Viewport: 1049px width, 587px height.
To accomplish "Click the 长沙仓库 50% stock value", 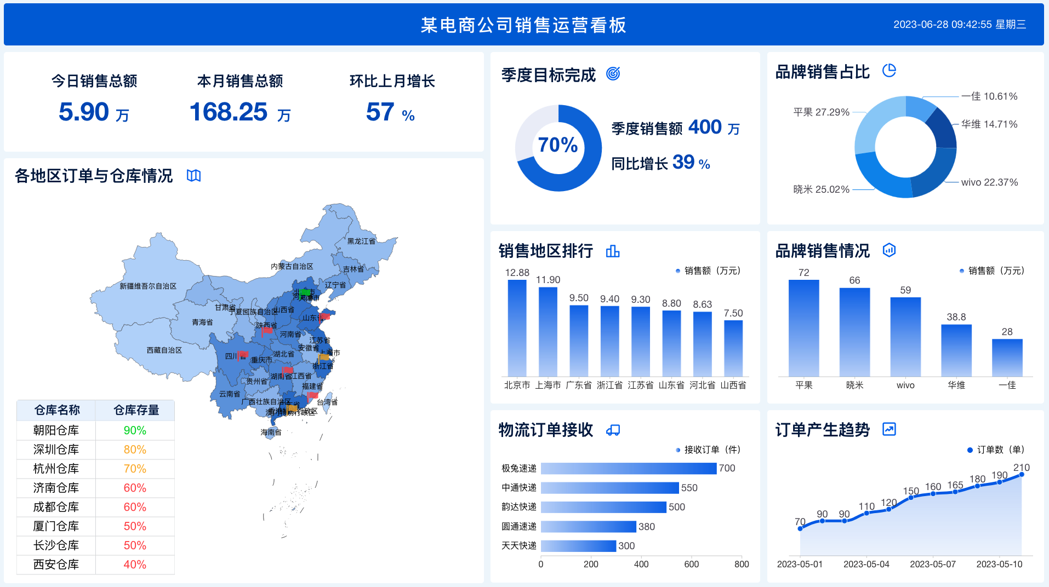I will 135,545.
